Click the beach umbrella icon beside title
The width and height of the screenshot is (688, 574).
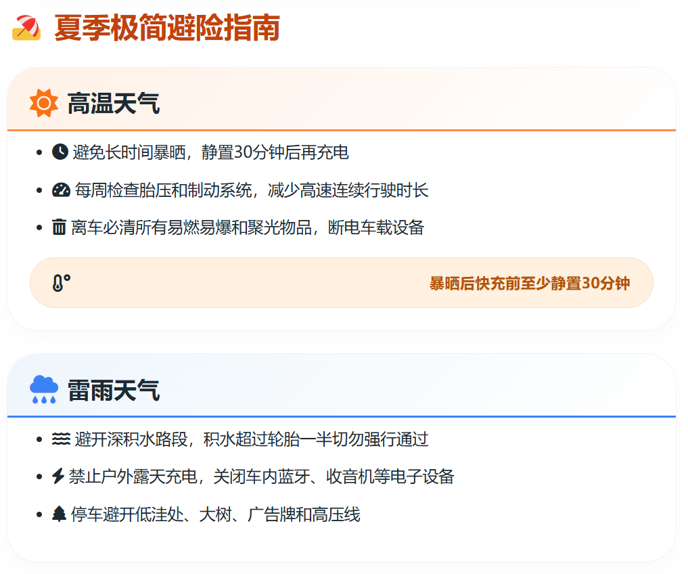coord(26,28)
